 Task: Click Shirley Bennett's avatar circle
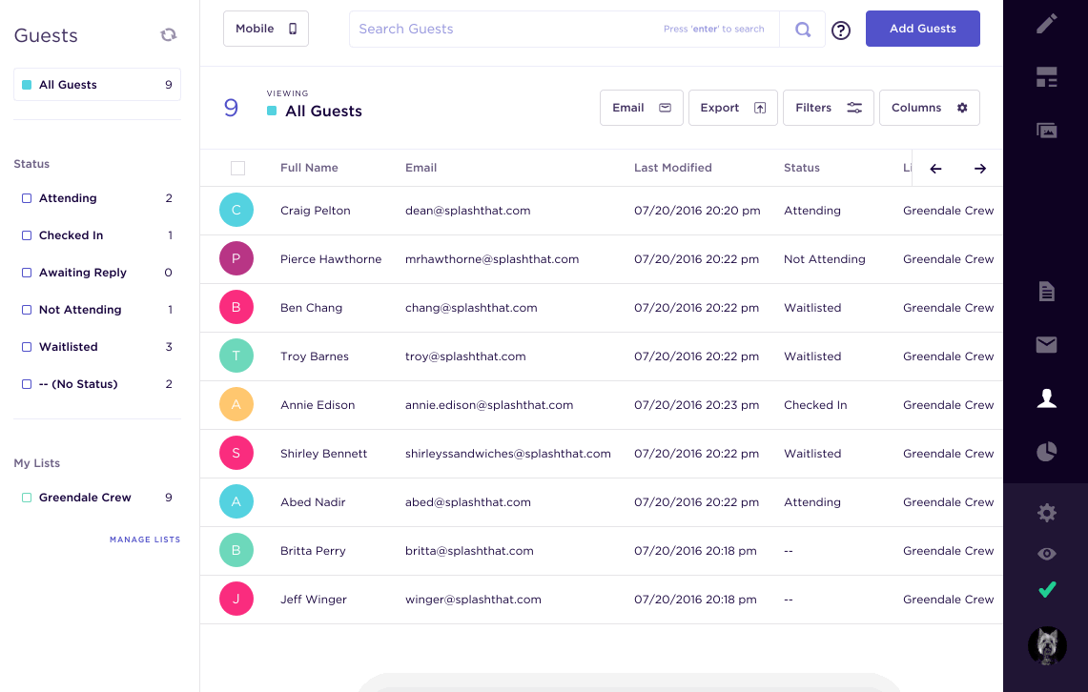pos(236,453)
